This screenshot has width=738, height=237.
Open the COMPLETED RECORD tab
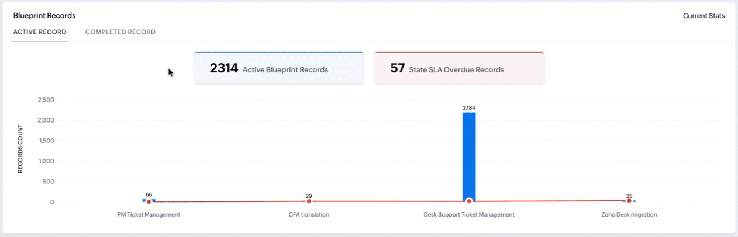(x=120, y=32)
